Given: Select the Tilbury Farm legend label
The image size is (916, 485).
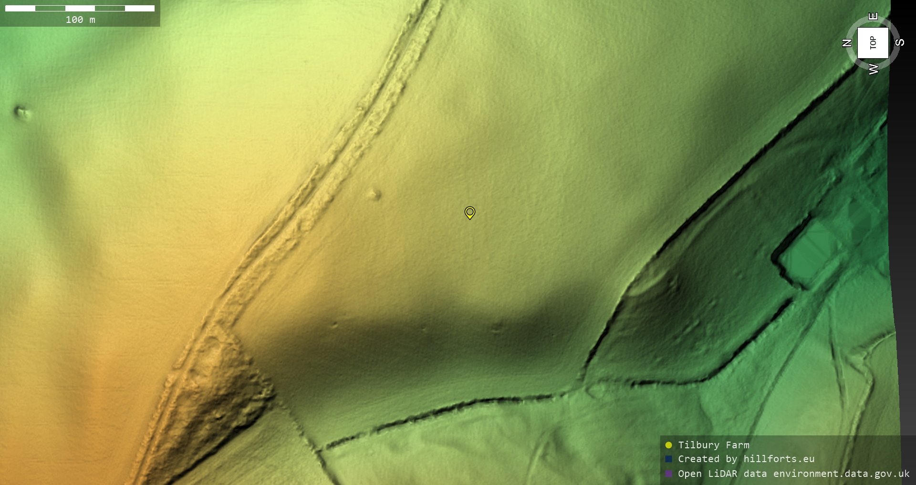Looking at the screenshot, I should (x=713, y=445).
